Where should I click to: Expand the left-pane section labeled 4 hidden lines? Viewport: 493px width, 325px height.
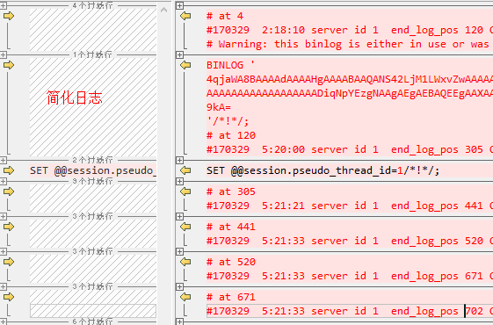pyautogui.click(x=4, y=5)
